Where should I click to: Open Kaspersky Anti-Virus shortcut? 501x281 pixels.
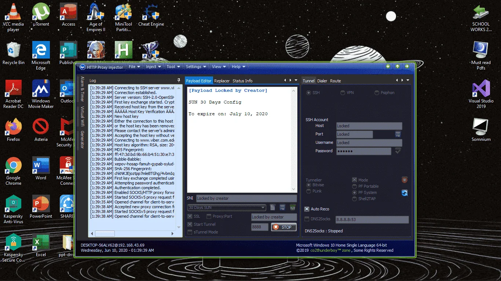(x=13, y=209)
